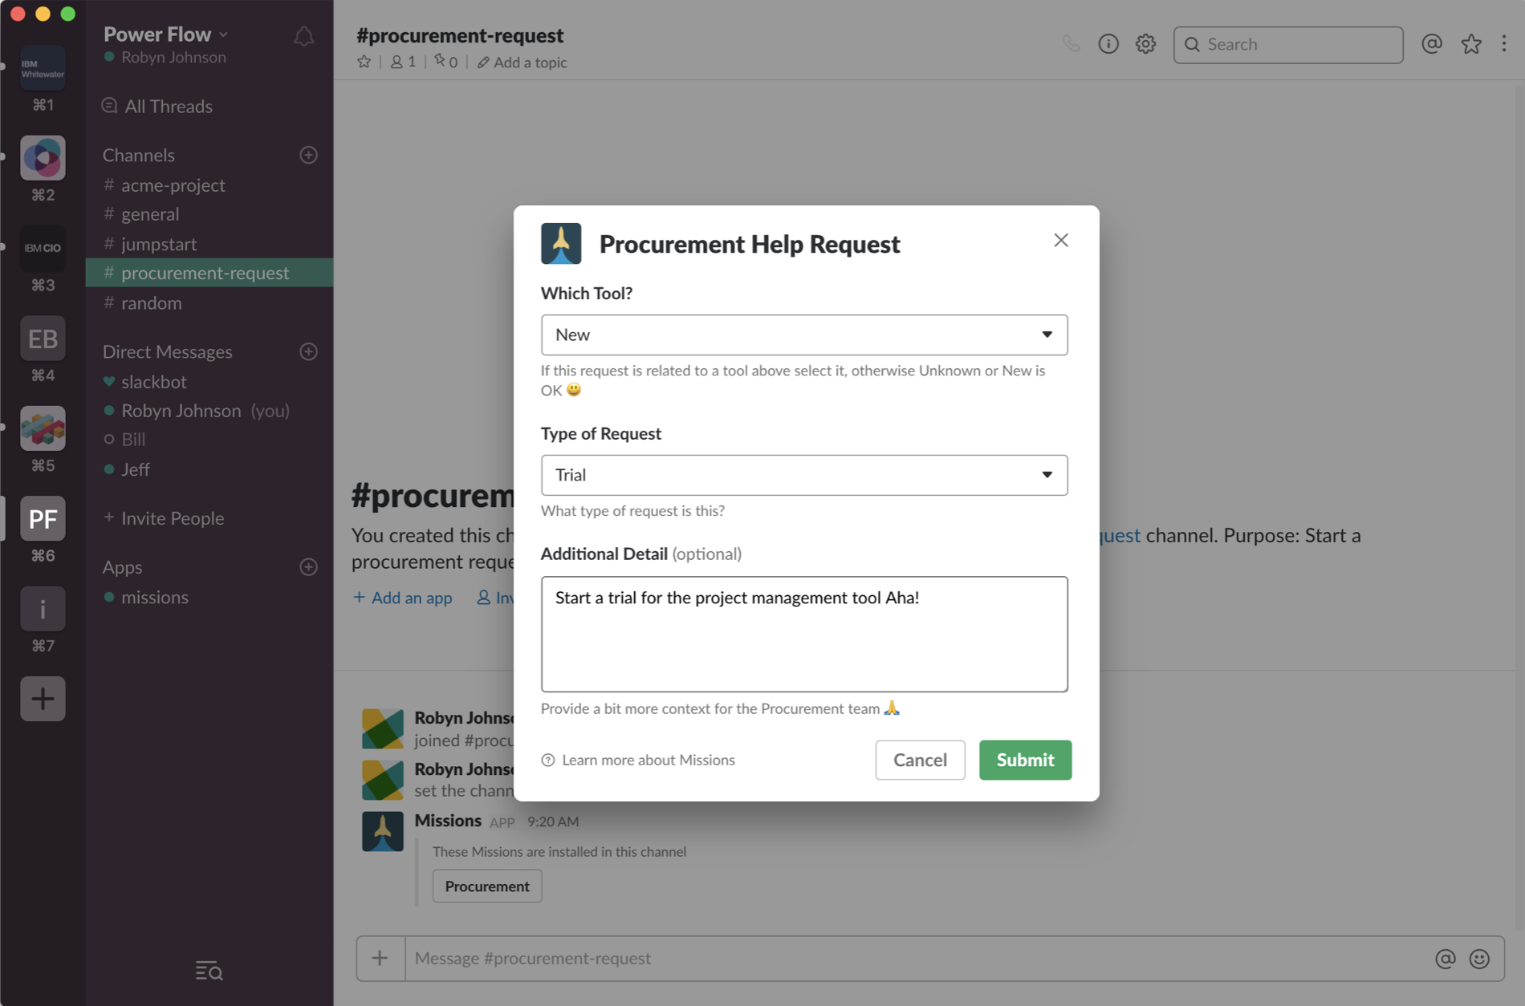This screenshot has height=1006, width=1525.
Task: Start a new direct message with plus icon
Action: coord(308,351)
